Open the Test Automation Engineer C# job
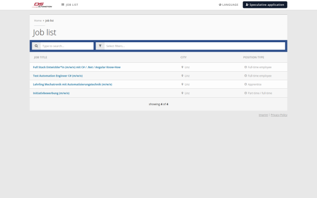 [58, 76]
